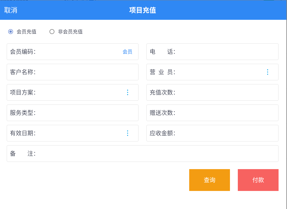
Task: Open the three-dot menu for 营业员
Action: click(267, 72)
